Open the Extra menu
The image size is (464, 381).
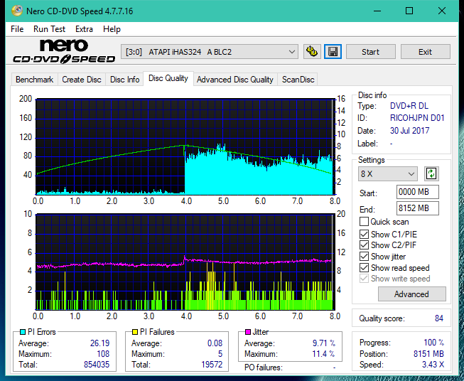(84, 29)
